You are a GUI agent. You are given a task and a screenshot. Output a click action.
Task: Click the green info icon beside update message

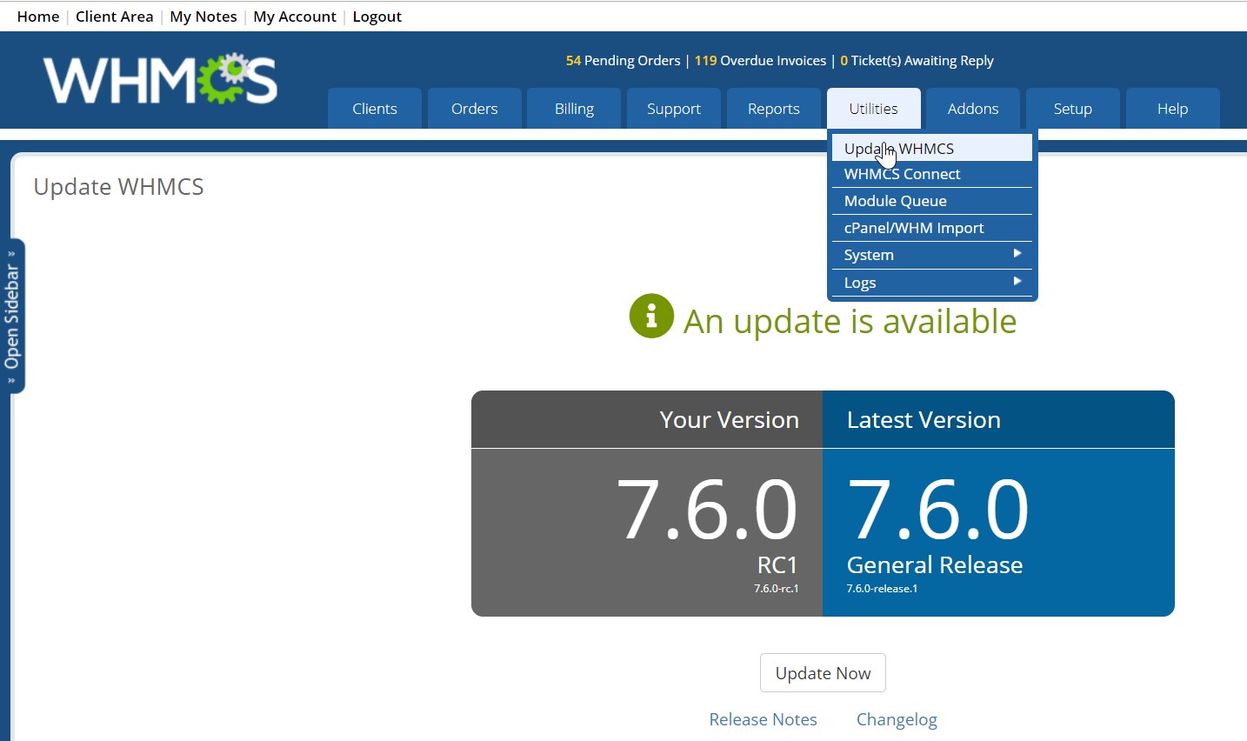[x=651, y=316]
